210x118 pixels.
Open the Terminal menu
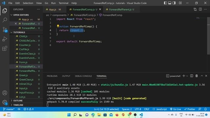click(63, 3)
